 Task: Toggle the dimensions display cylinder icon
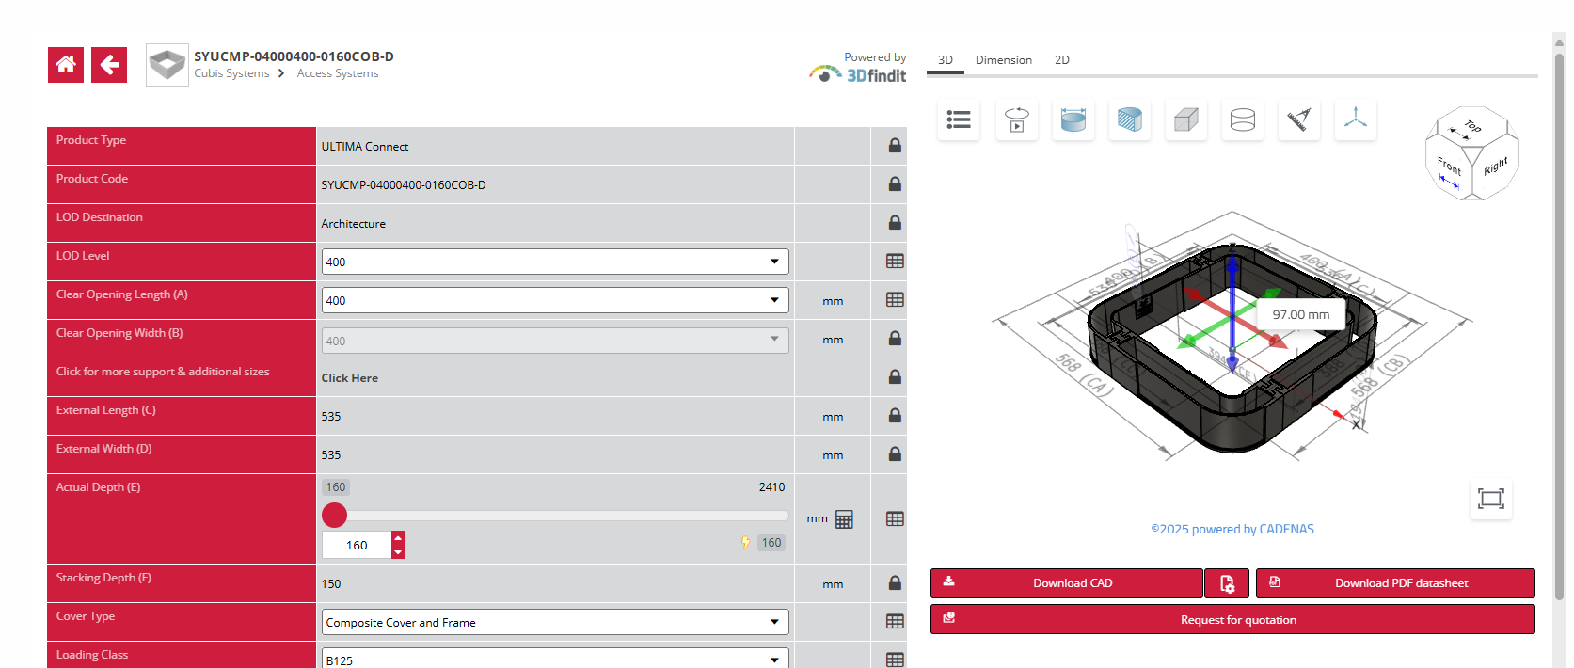[1073, 119]
